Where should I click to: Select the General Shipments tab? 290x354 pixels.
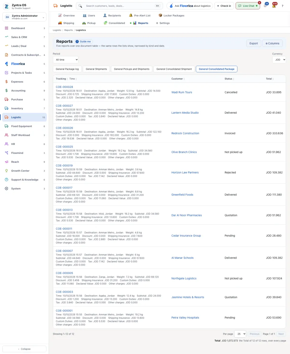[96, 69]
